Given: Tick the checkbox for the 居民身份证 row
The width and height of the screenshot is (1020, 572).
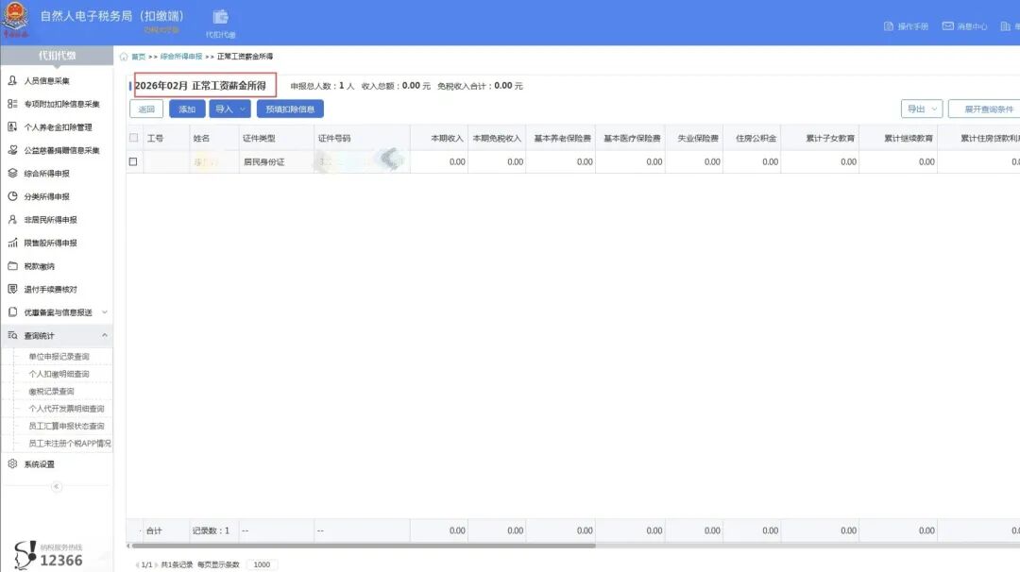Looking at the screenshot, I should click(133, 161).
